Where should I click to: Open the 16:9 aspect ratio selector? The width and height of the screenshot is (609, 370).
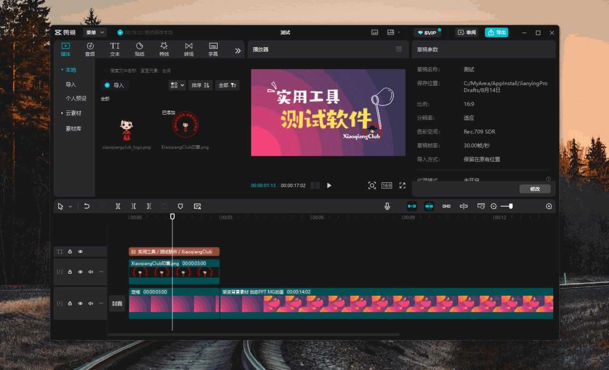coord(387,186)
